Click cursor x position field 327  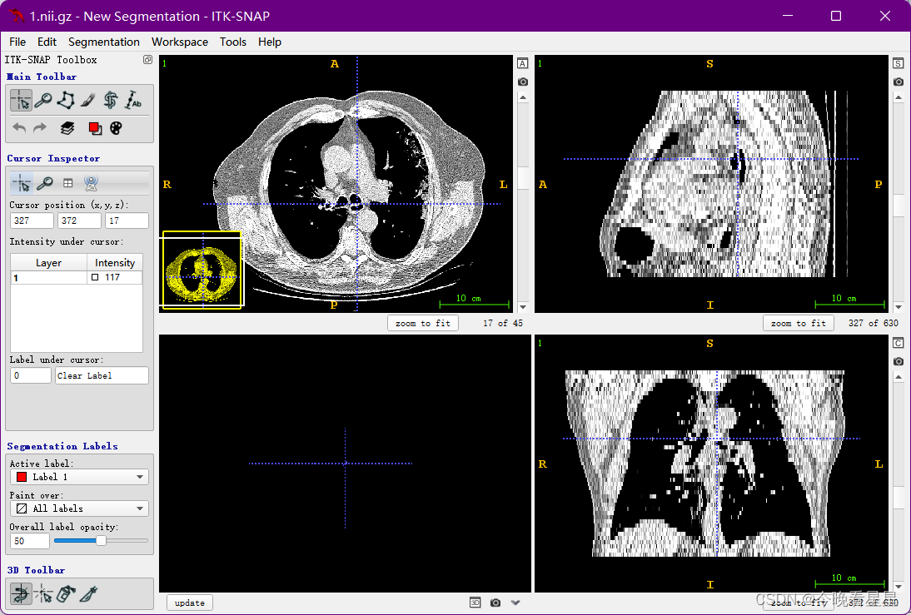(32, 221)
